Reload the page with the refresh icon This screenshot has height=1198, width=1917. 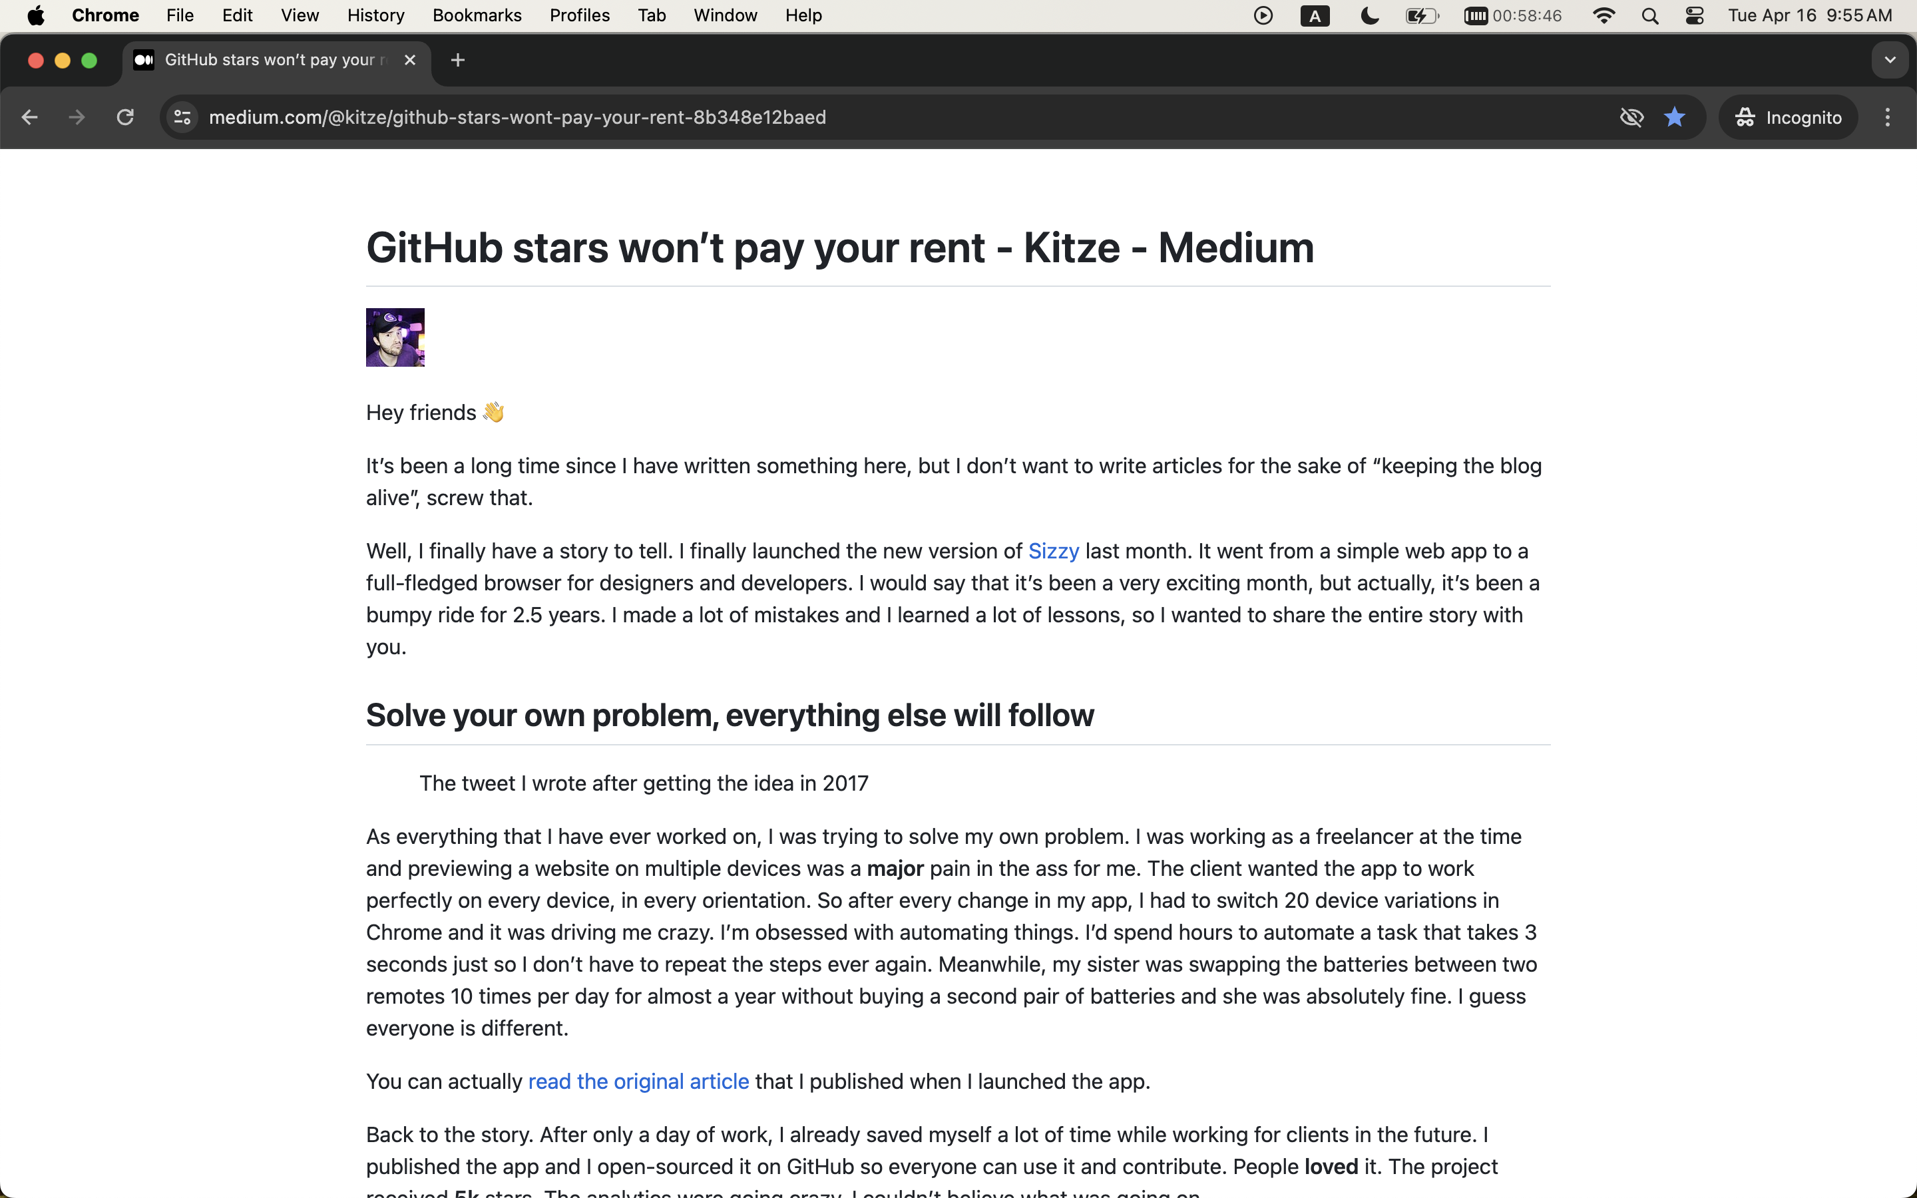[125, 117]
